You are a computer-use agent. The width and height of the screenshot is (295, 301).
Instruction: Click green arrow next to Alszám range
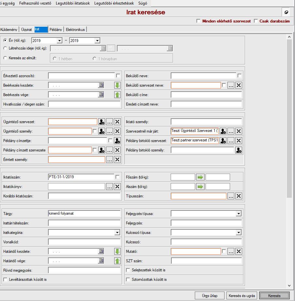pos(200,186)
